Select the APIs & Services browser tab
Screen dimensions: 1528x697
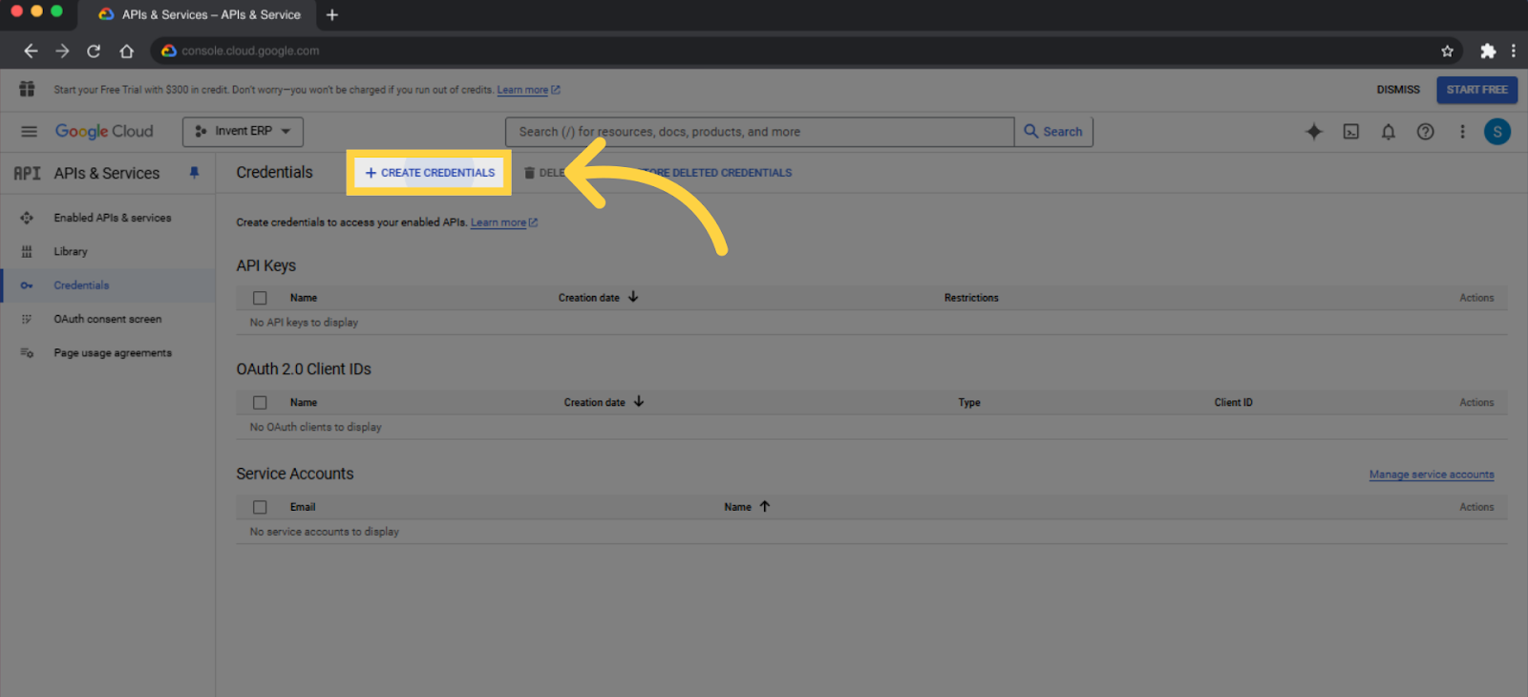tap(199, 14)
